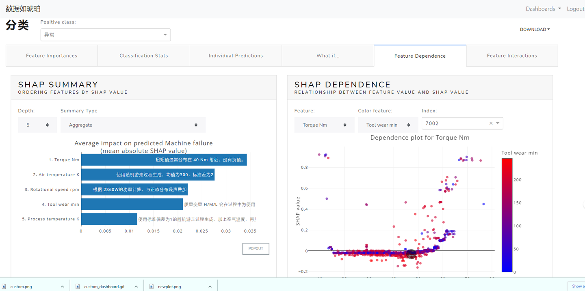Click the custom_dashboard.gif file icon

78,287
